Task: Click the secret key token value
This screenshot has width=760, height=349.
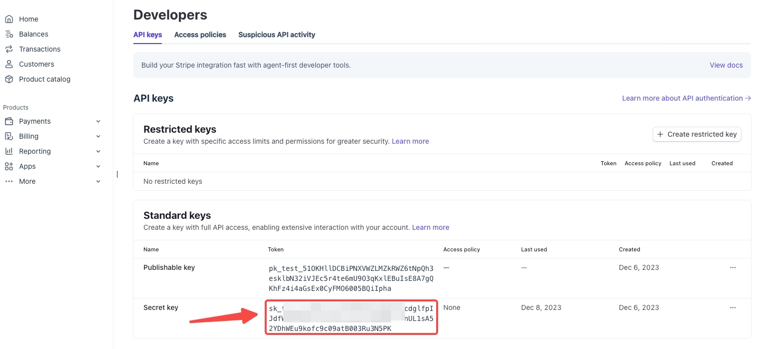Action: click(x=351, y=318)
